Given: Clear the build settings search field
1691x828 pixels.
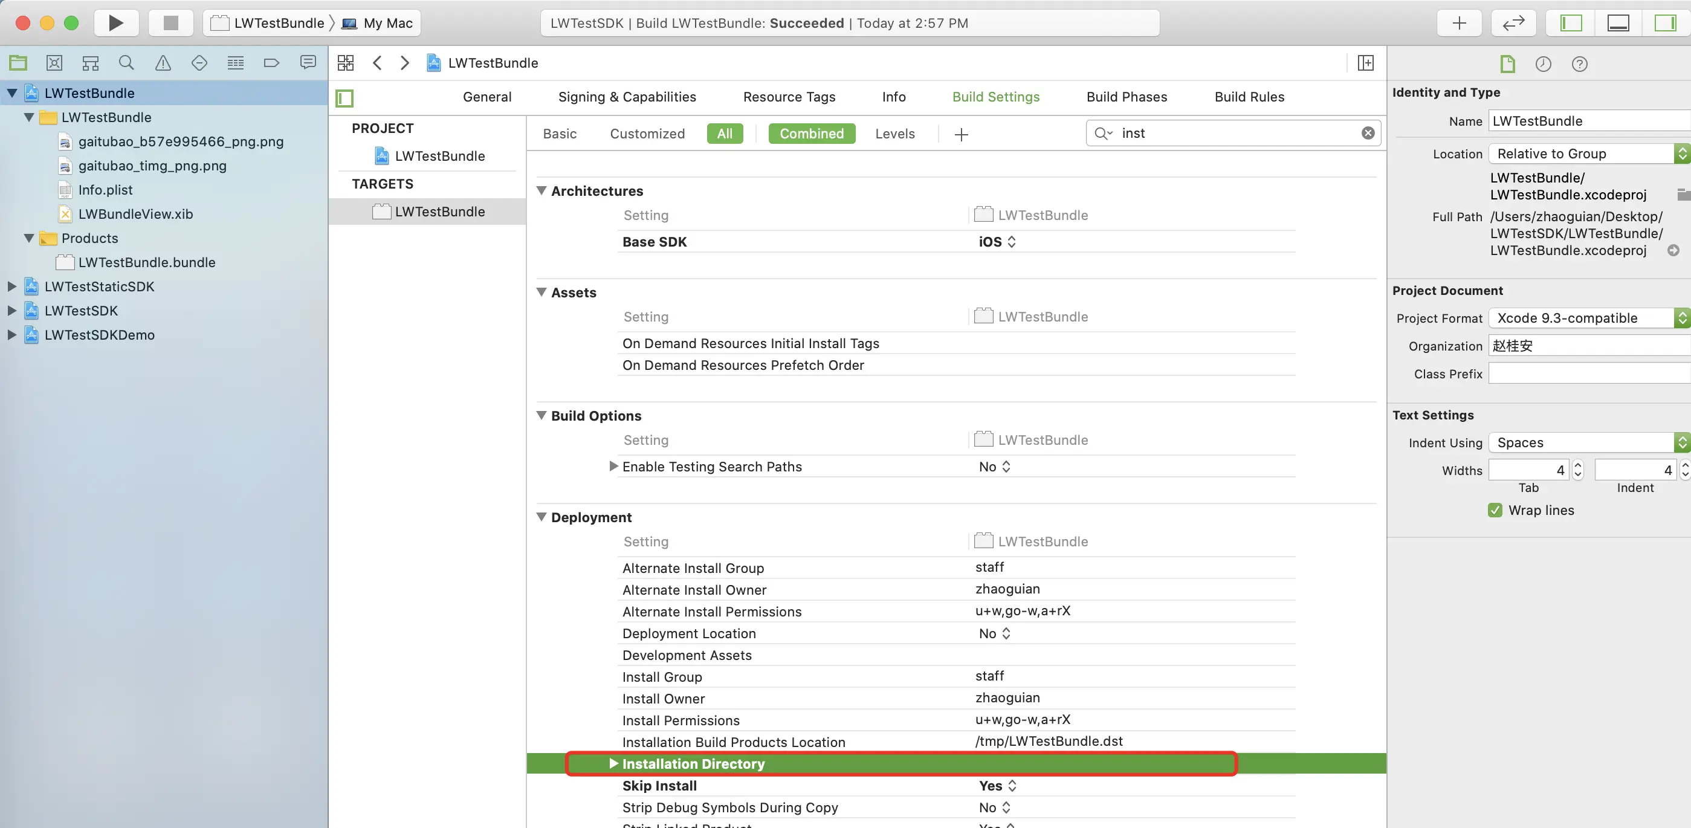Looking at the screenshot, I should pyautogui.click(x=1368, y=132).
